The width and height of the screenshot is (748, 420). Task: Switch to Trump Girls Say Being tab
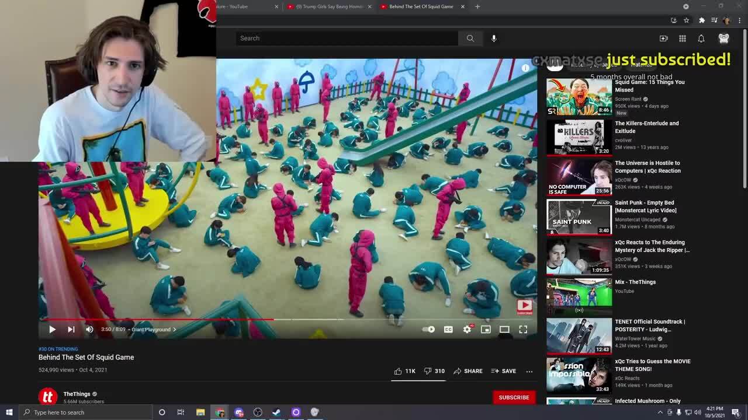330,6
